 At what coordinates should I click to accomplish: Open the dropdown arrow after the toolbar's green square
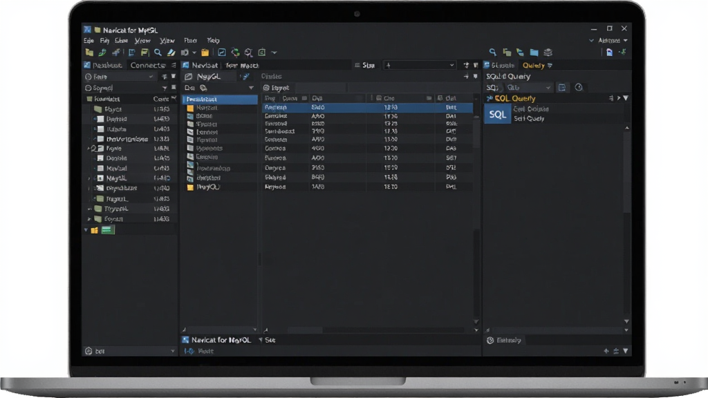[x=274, y=53]
